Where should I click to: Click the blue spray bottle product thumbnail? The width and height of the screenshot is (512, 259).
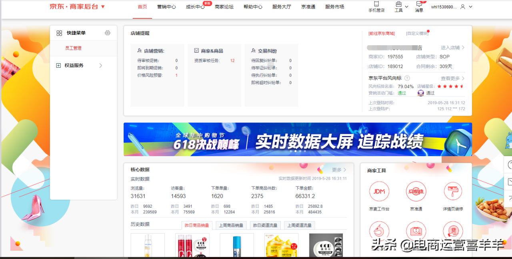pyautogui.click(x=237, y=246)
